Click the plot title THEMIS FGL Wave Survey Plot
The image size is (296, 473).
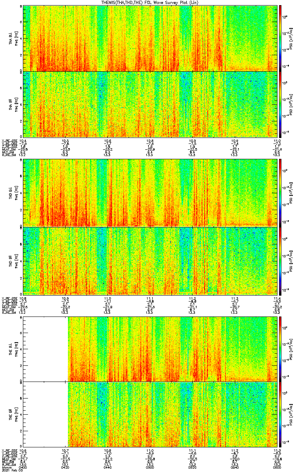[149, 2]
